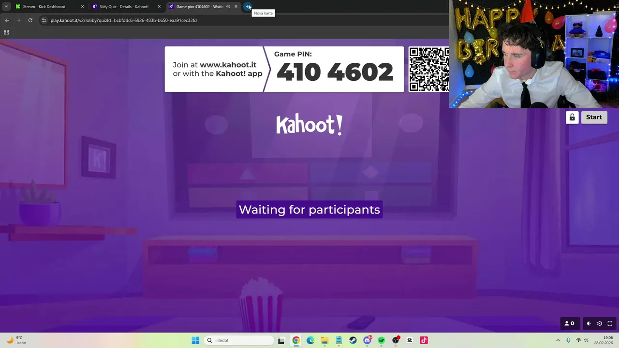The height and width of the screenshot is (348, 619).
Task: Click the microphone tray icon
Action: tap(568, 340)
